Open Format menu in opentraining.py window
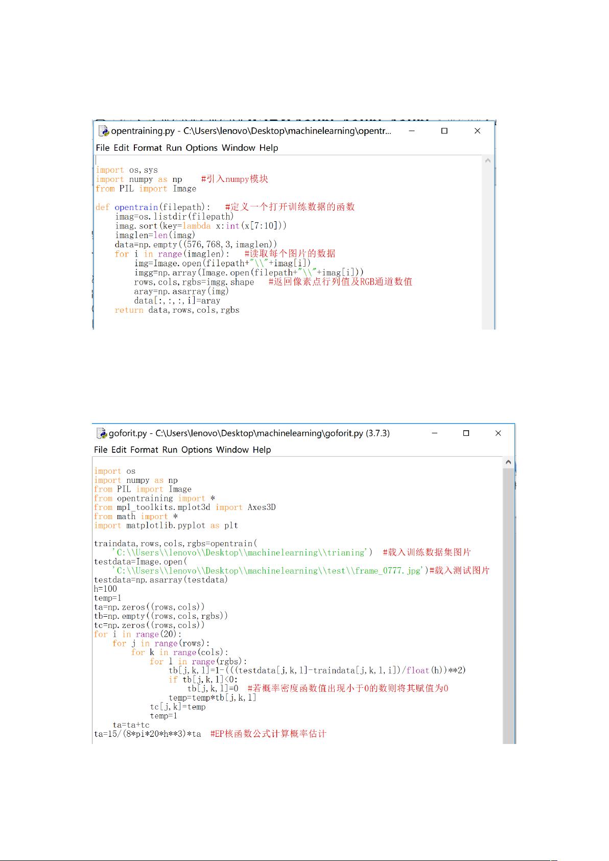The height and width of the screenshot is (861, 609). pos(148,148)
